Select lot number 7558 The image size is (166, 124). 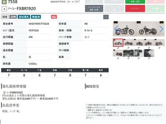tap(13, 2)
